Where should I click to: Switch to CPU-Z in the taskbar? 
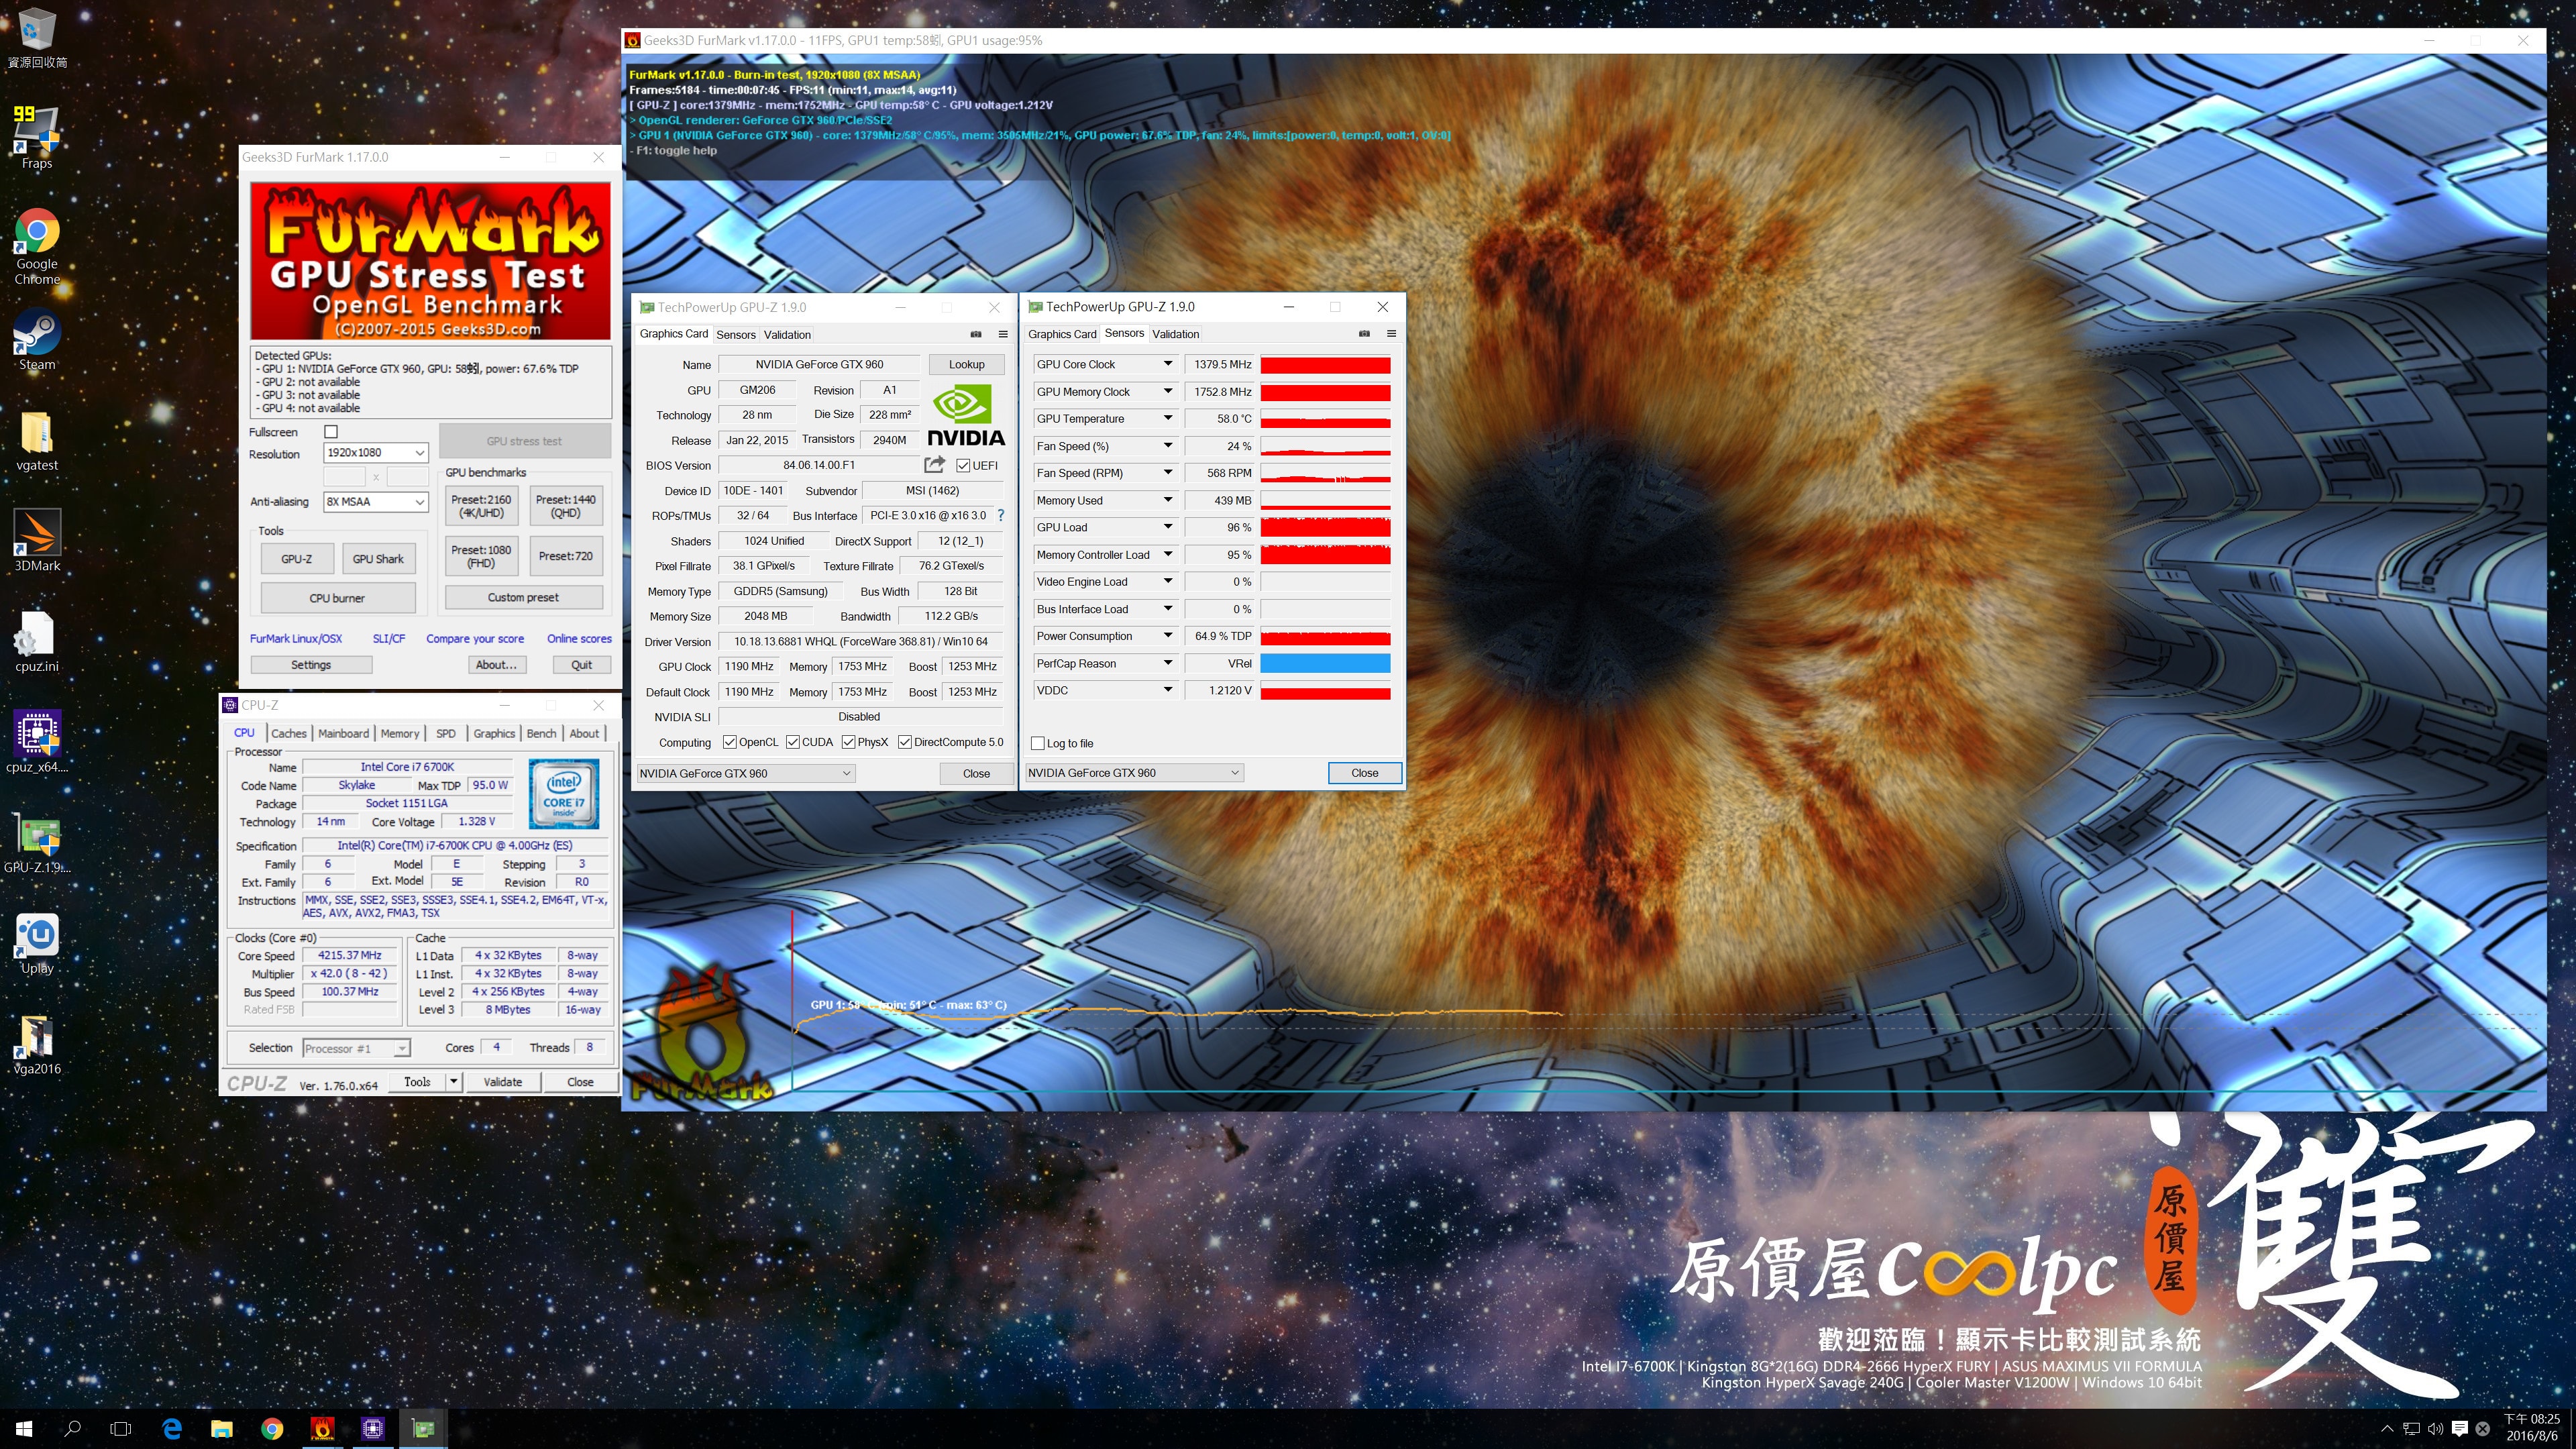[x=373, y=1429]
